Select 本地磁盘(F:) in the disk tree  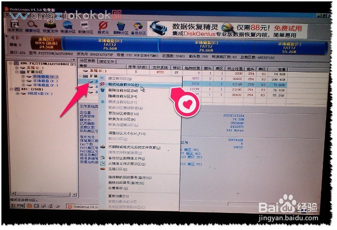coord(45,85)
